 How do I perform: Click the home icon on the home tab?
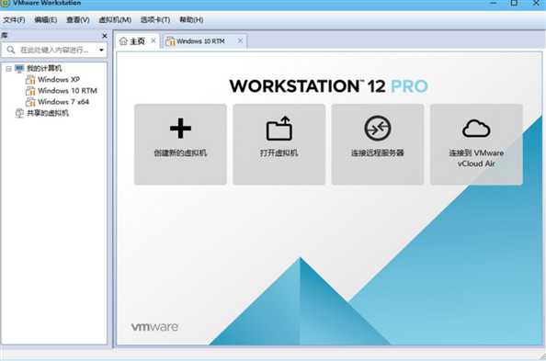coord(123,41)
